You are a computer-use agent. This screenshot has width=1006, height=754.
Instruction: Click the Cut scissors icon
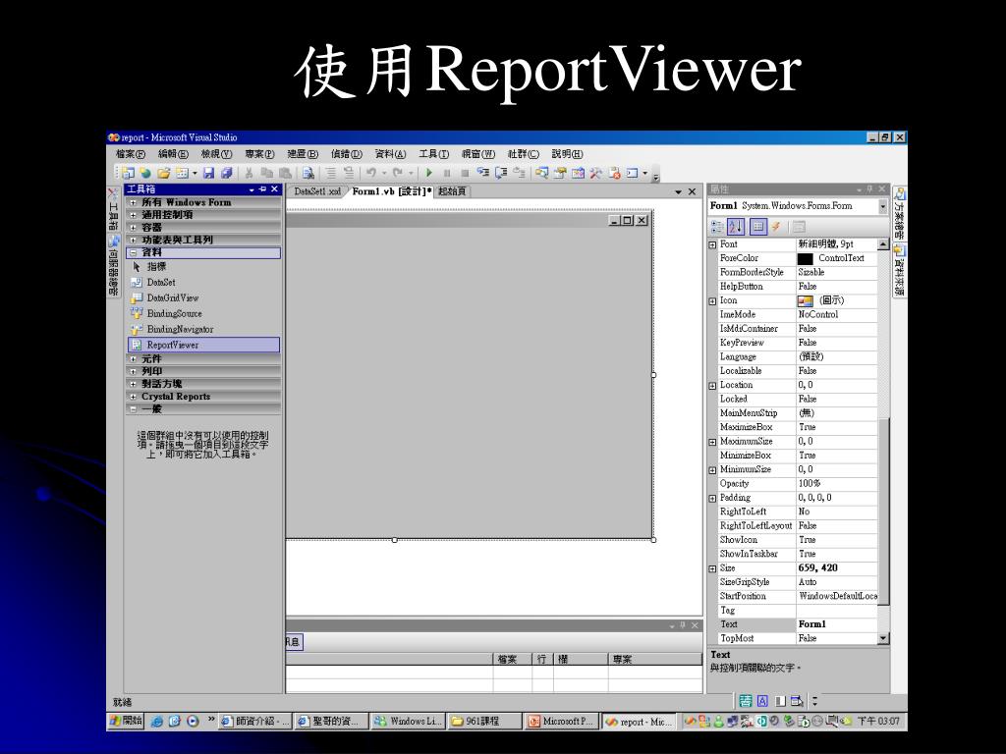(x=249, y=173)
